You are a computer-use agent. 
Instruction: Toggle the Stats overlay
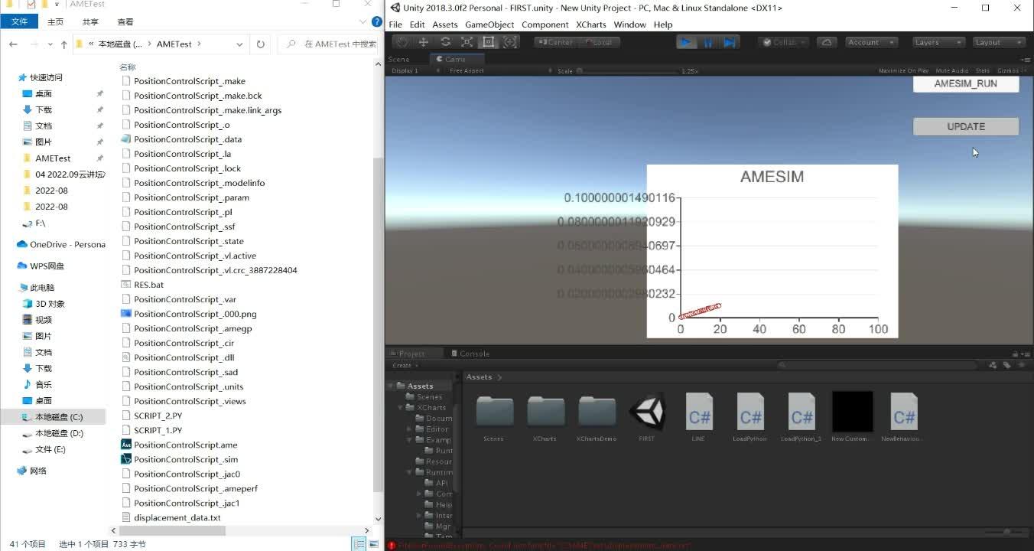click(x=983, y=70)
